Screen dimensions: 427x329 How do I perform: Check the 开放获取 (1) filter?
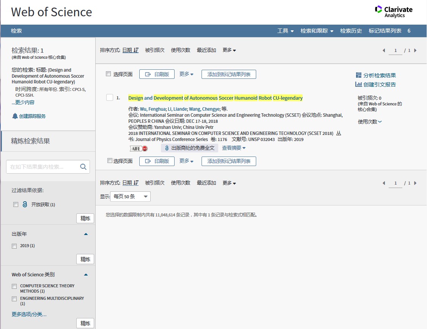click(x=16, y=204)
